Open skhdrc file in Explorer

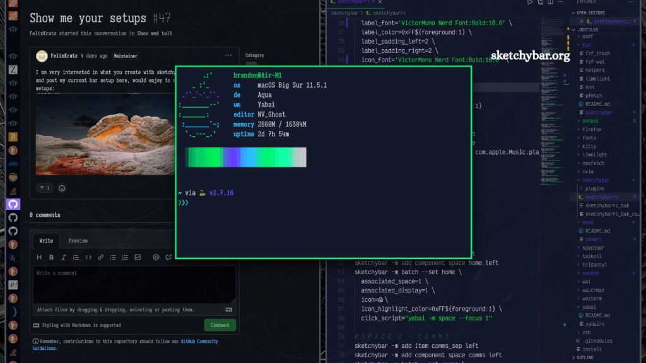pyautogui.click(x=593, y=239)
